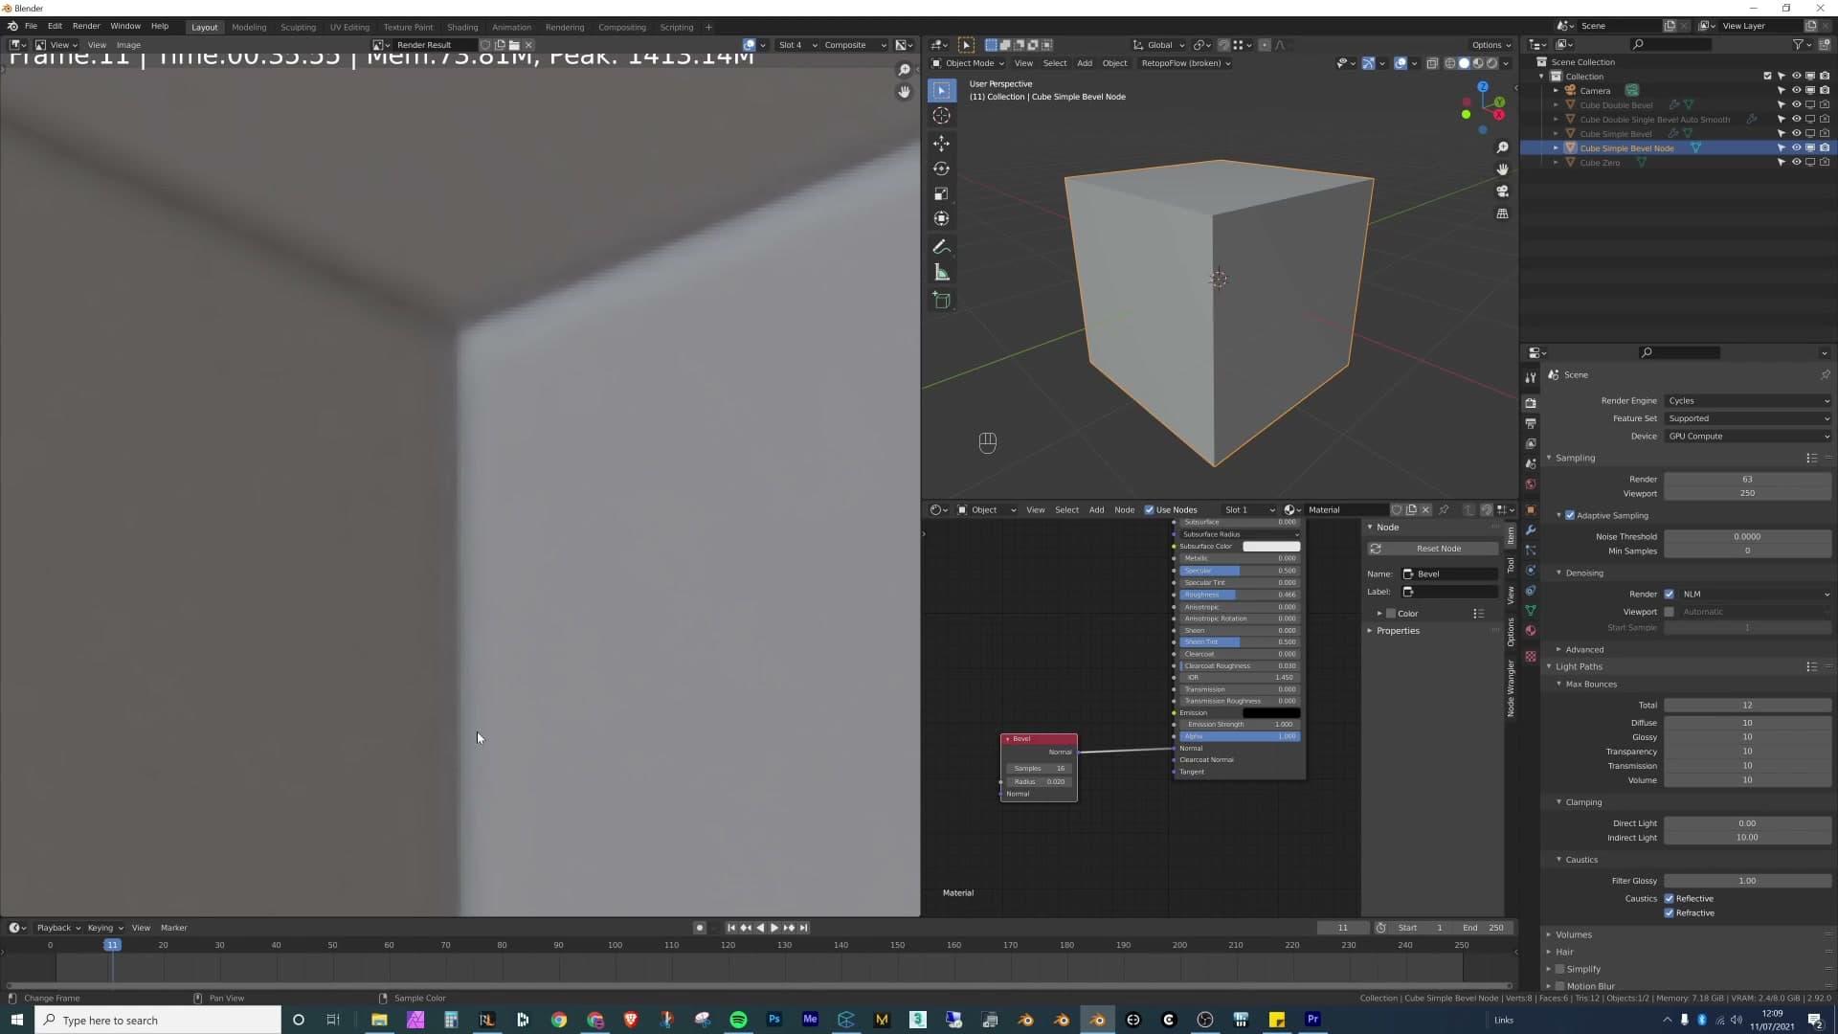Uncheck Refractive caustics
Screen dimensions: 1838x1034
(1670, 913)
